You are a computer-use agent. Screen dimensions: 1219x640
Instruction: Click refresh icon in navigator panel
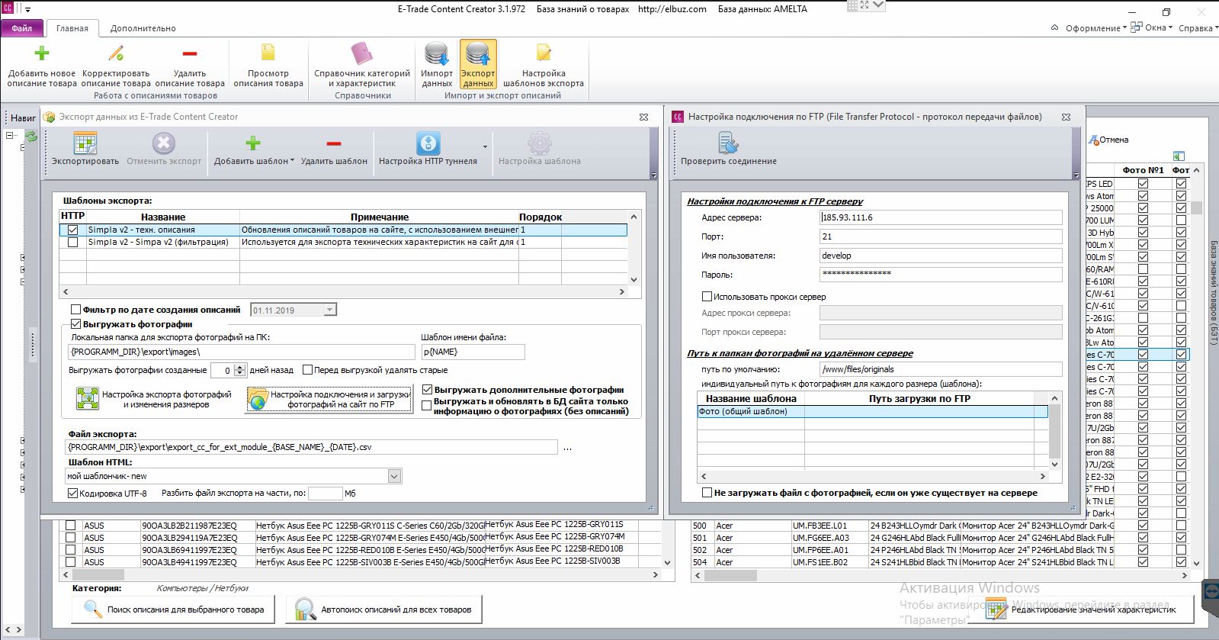coord(31,137)
